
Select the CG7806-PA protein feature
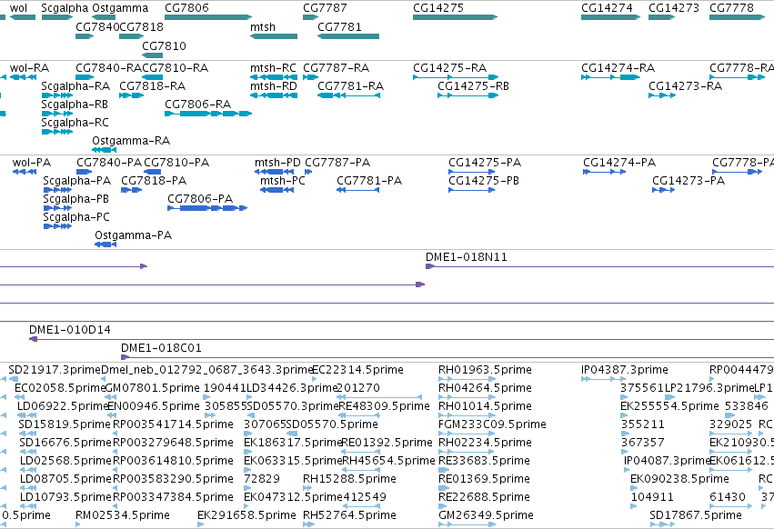[x=207, y=208]
